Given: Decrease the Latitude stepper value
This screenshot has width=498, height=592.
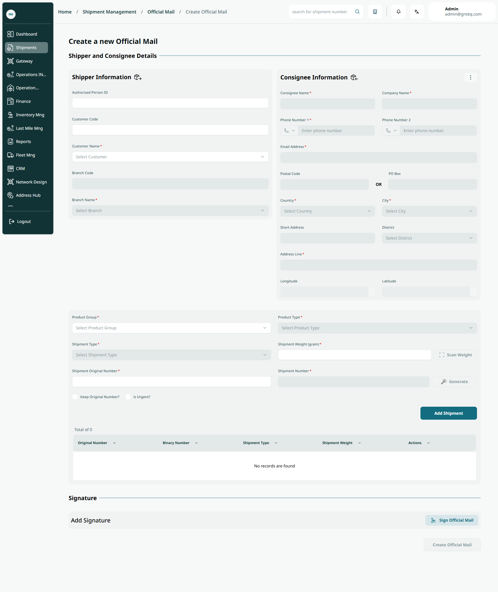Looking at the screenshot, I should point(473,294).
